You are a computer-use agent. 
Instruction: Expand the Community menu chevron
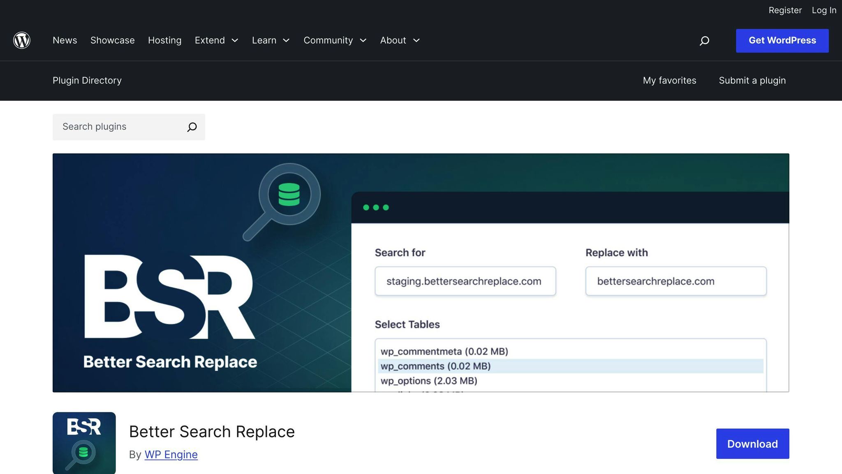[363, 40]
